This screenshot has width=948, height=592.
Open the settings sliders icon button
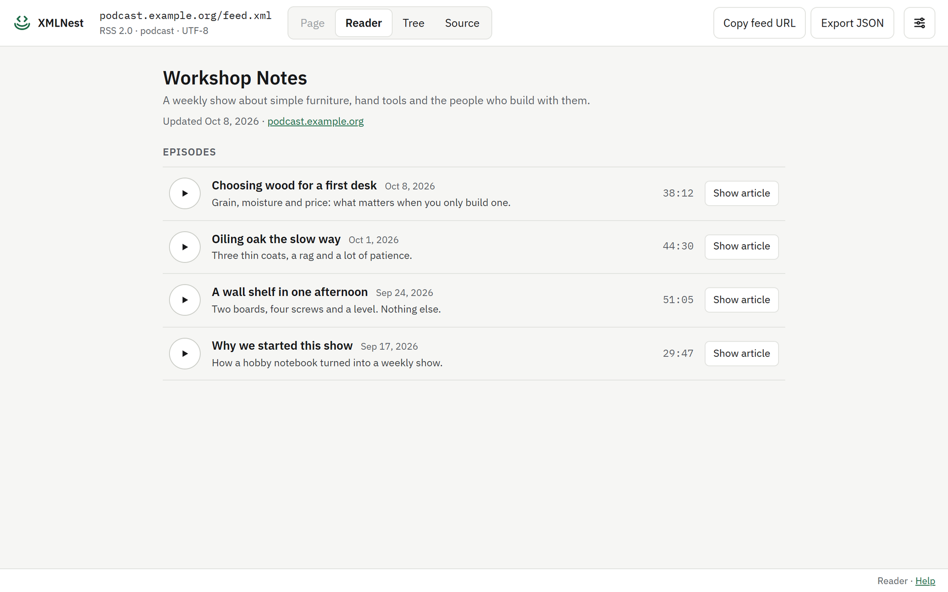coord(919,23)
